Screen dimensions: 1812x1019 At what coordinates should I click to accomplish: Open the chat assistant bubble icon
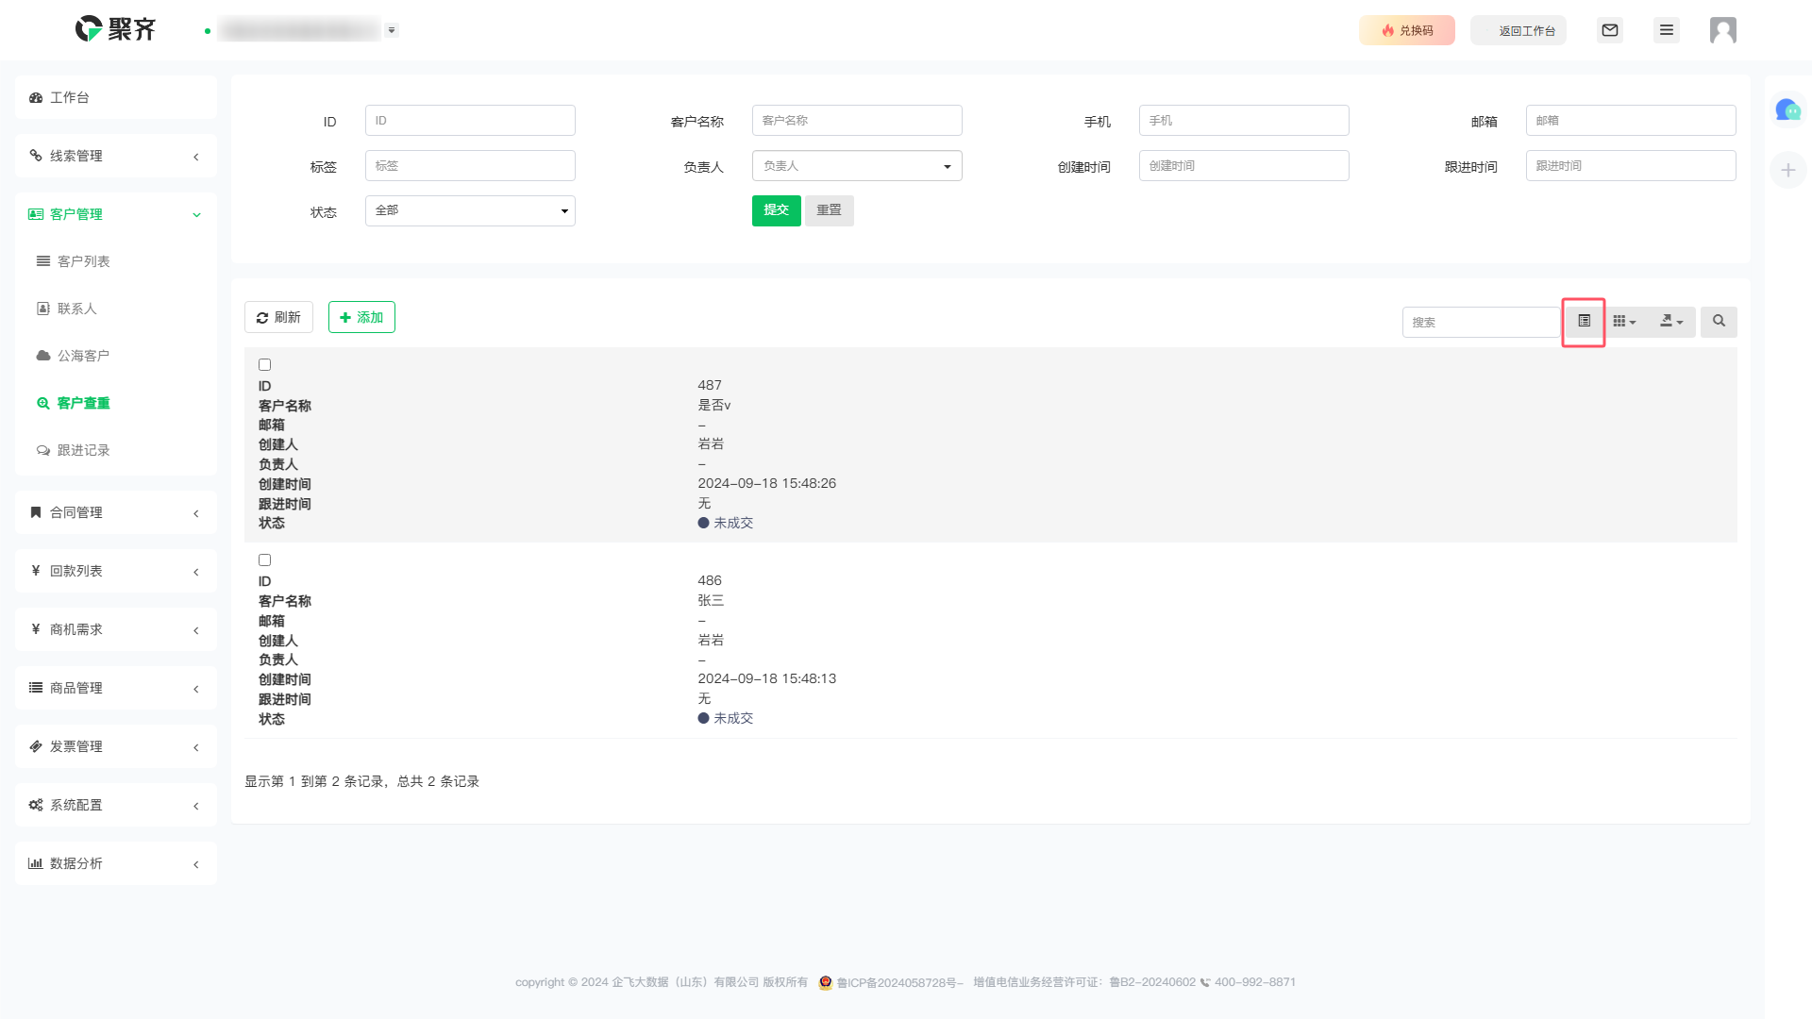coord(1787,110)
